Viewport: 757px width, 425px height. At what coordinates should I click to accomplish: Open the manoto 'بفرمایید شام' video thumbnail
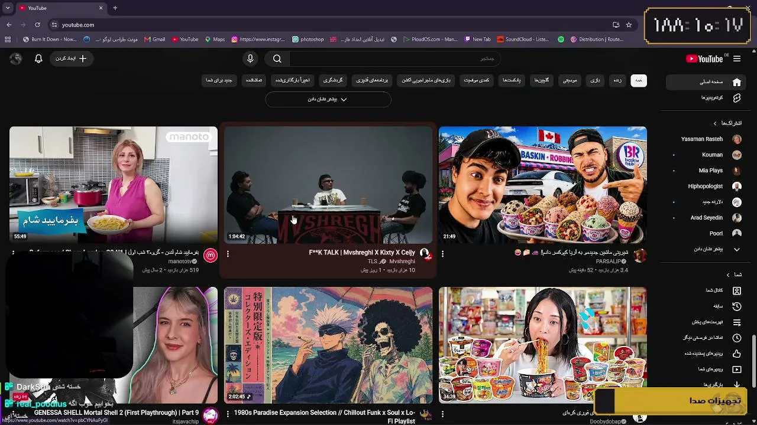coord(114,185)
